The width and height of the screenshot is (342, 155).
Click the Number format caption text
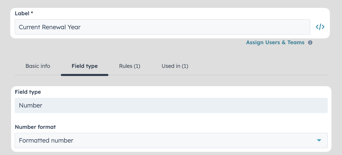(x=35, y=127)
